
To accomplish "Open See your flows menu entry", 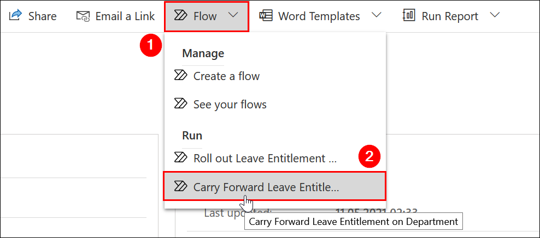I will click(x=230, y=104).
